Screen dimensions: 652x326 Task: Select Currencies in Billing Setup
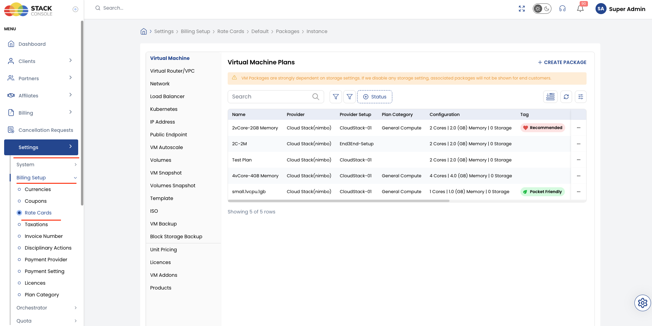(x=38, y=189)
